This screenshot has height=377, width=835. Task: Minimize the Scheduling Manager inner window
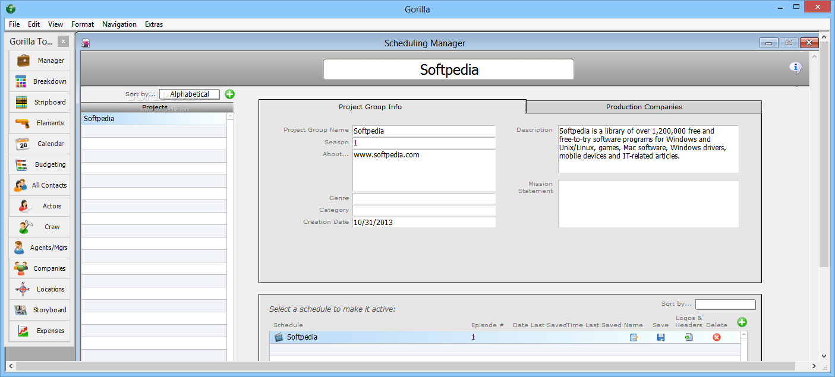[x=769, y=43]
